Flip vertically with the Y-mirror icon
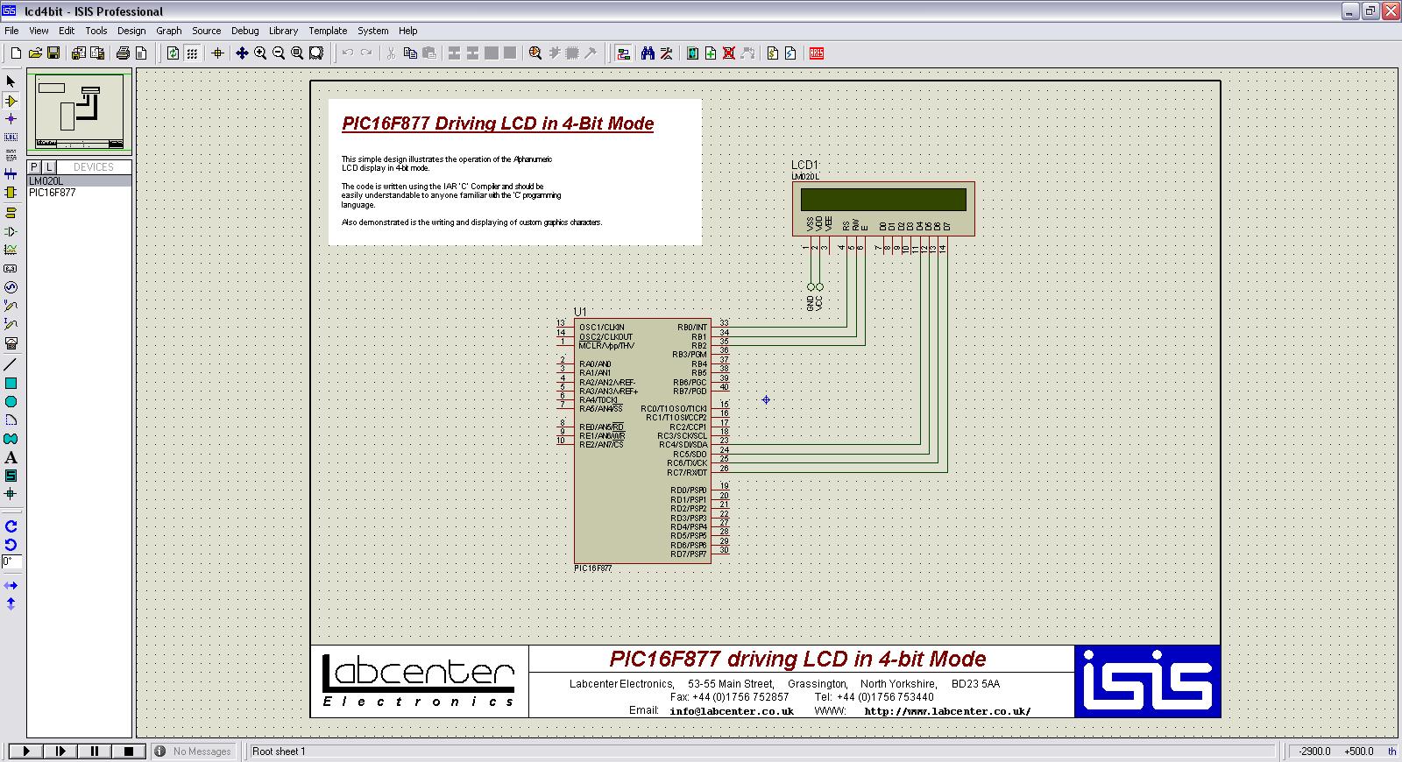Viewport: 1402px width, 762px height. pos(11,603)
